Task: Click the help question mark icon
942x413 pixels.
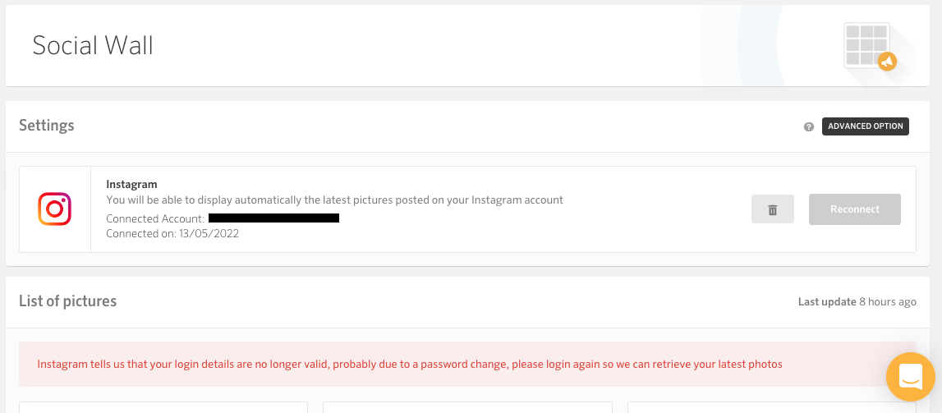Action: 809,126
